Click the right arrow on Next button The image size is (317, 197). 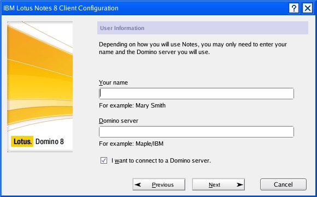click(x=240, y=184)
